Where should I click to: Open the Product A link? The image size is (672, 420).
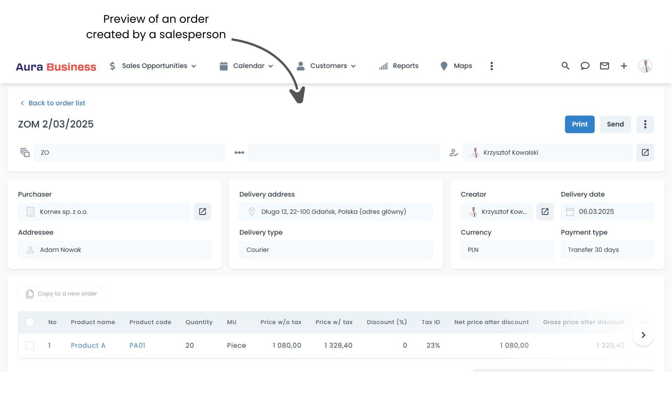[88, 345]
